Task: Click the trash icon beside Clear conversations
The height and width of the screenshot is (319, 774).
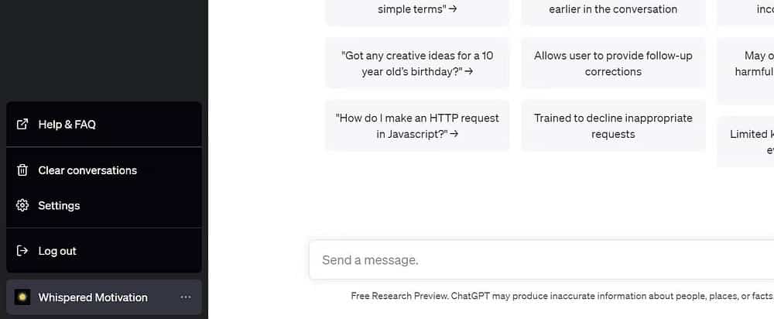Action: [22, 170]
